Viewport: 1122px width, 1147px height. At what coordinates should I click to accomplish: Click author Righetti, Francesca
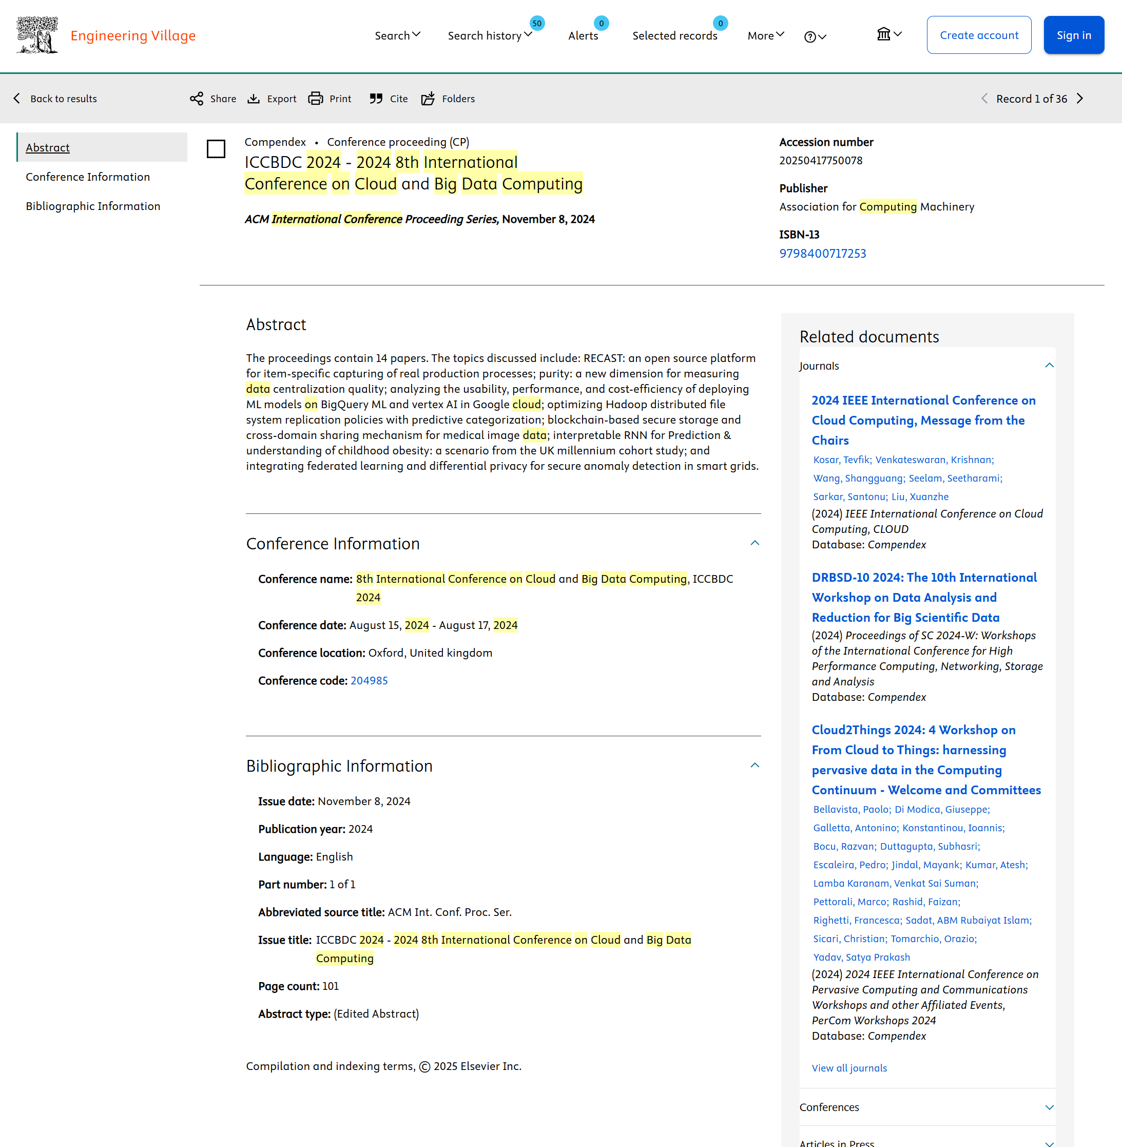point(857,921)
